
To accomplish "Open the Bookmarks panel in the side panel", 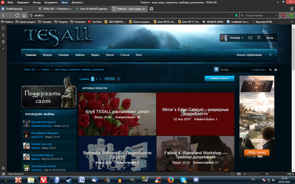I will coord(3,28).
